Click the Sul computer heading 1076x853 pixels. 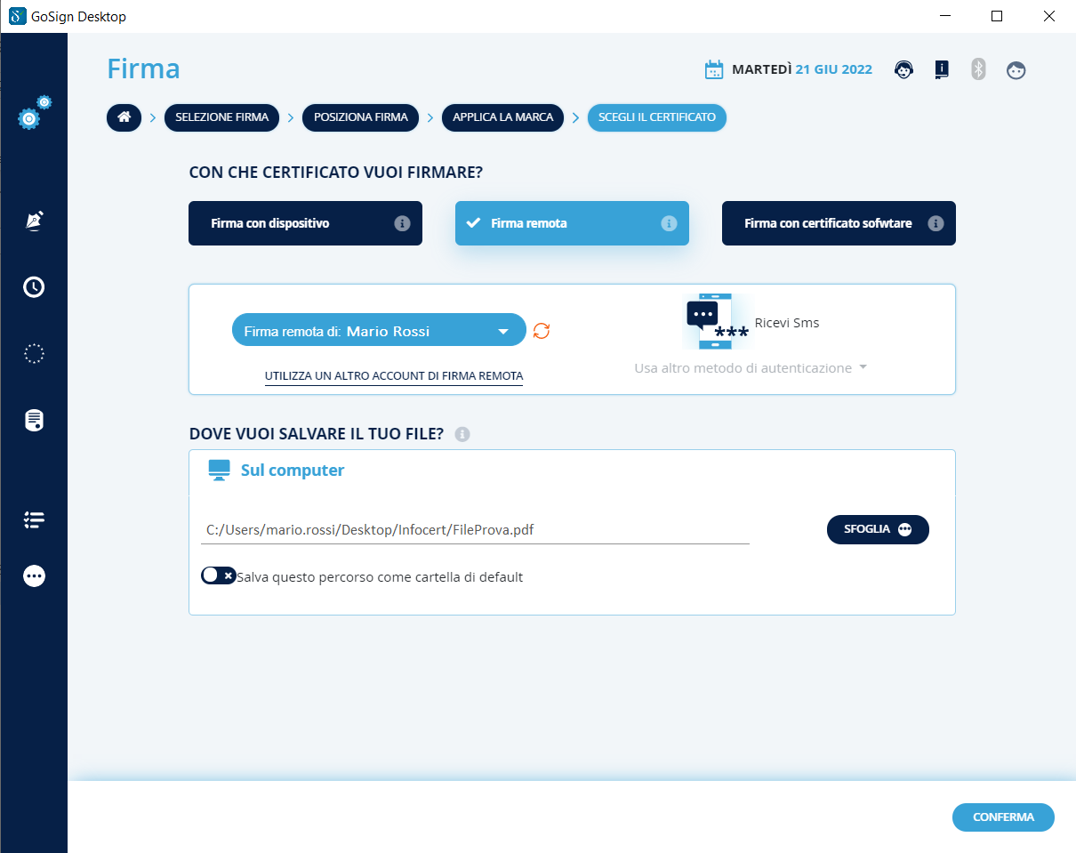[293, 471]
